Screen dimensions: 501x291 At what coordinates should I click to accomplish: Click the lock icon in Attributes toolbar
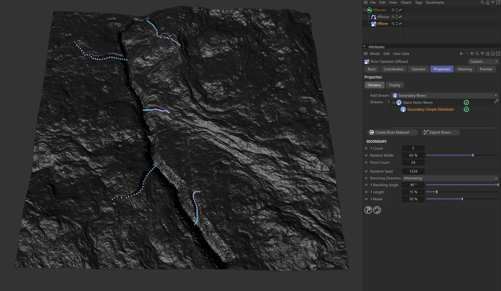487,54
